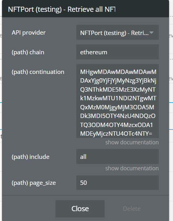173x221 pixels.
Task: Click the dialog title NFTPort (testing) header
Action: click(62, 9)
